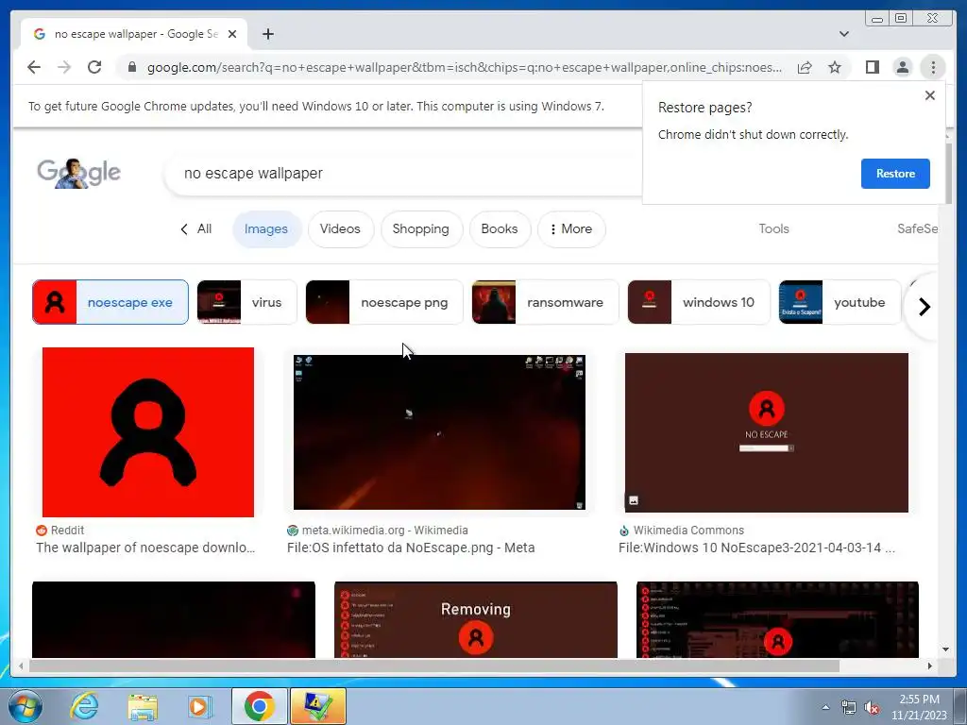
Task: Open the Tools filter options
Action: click(x=773, y=228)
